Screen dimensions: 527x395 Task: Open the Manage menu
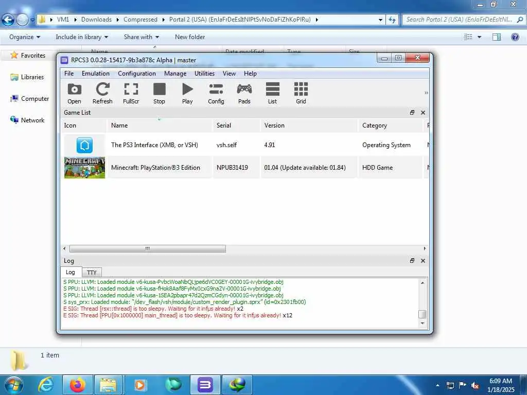pos(175,74)
